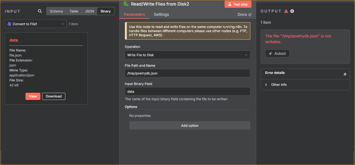355x165 pixels.
Task: Click the 'data' heading in the binary card
Action: coord(14,40)
